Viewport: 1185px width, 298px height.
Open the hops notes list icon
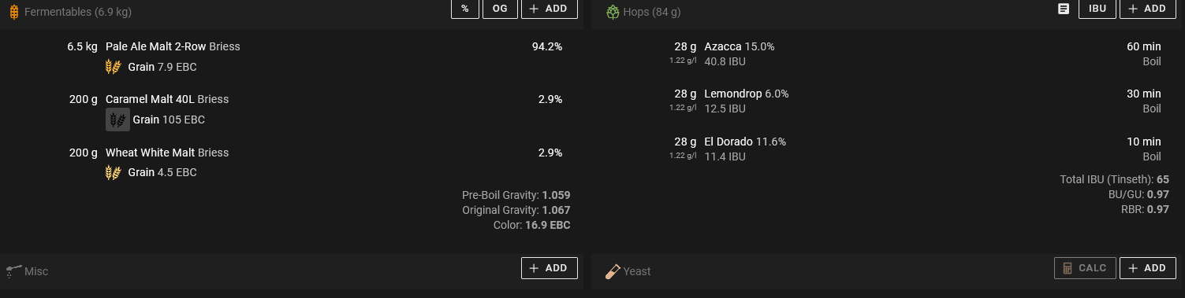[x=1064, y=9]
